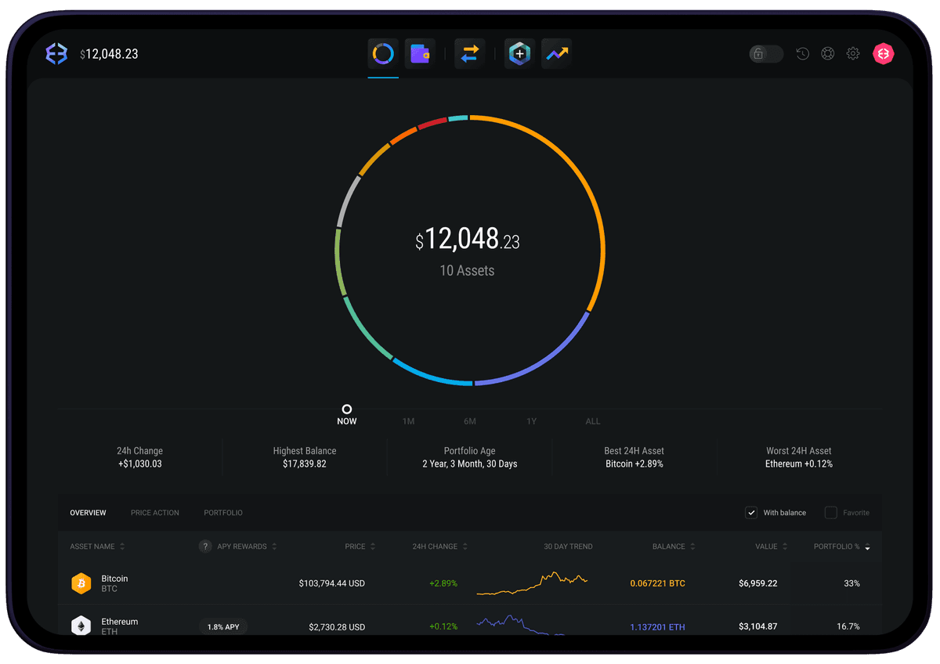Click the Bitcoin 30 day trend chart
This screenshot has width=940, height=664.
coord(533,584)
